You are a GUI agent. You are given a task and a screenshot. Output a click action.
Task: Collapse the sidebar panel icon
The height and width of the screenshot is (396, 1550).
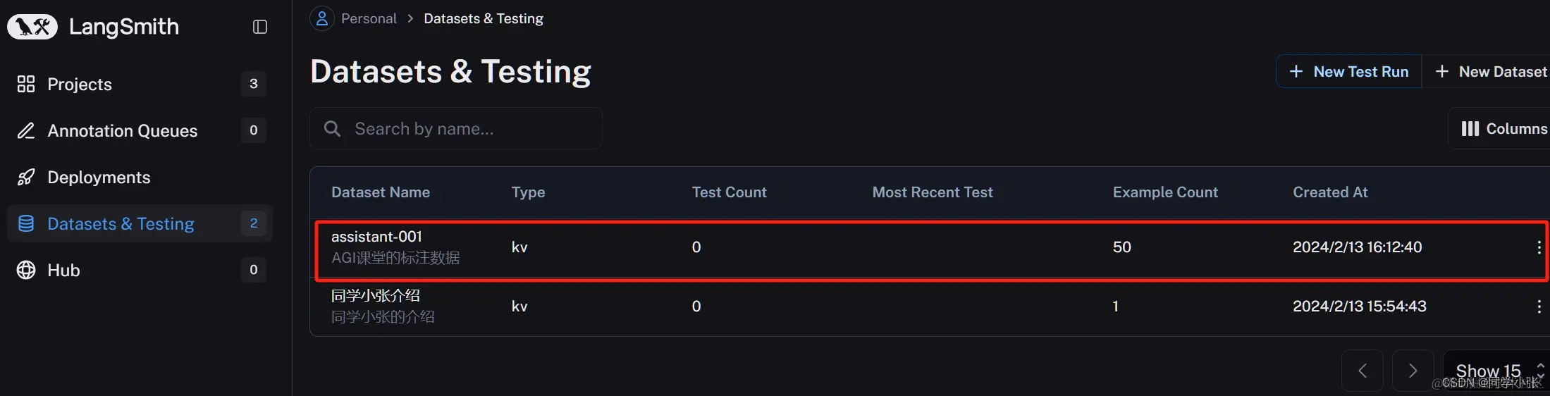(x=260, y=27)
